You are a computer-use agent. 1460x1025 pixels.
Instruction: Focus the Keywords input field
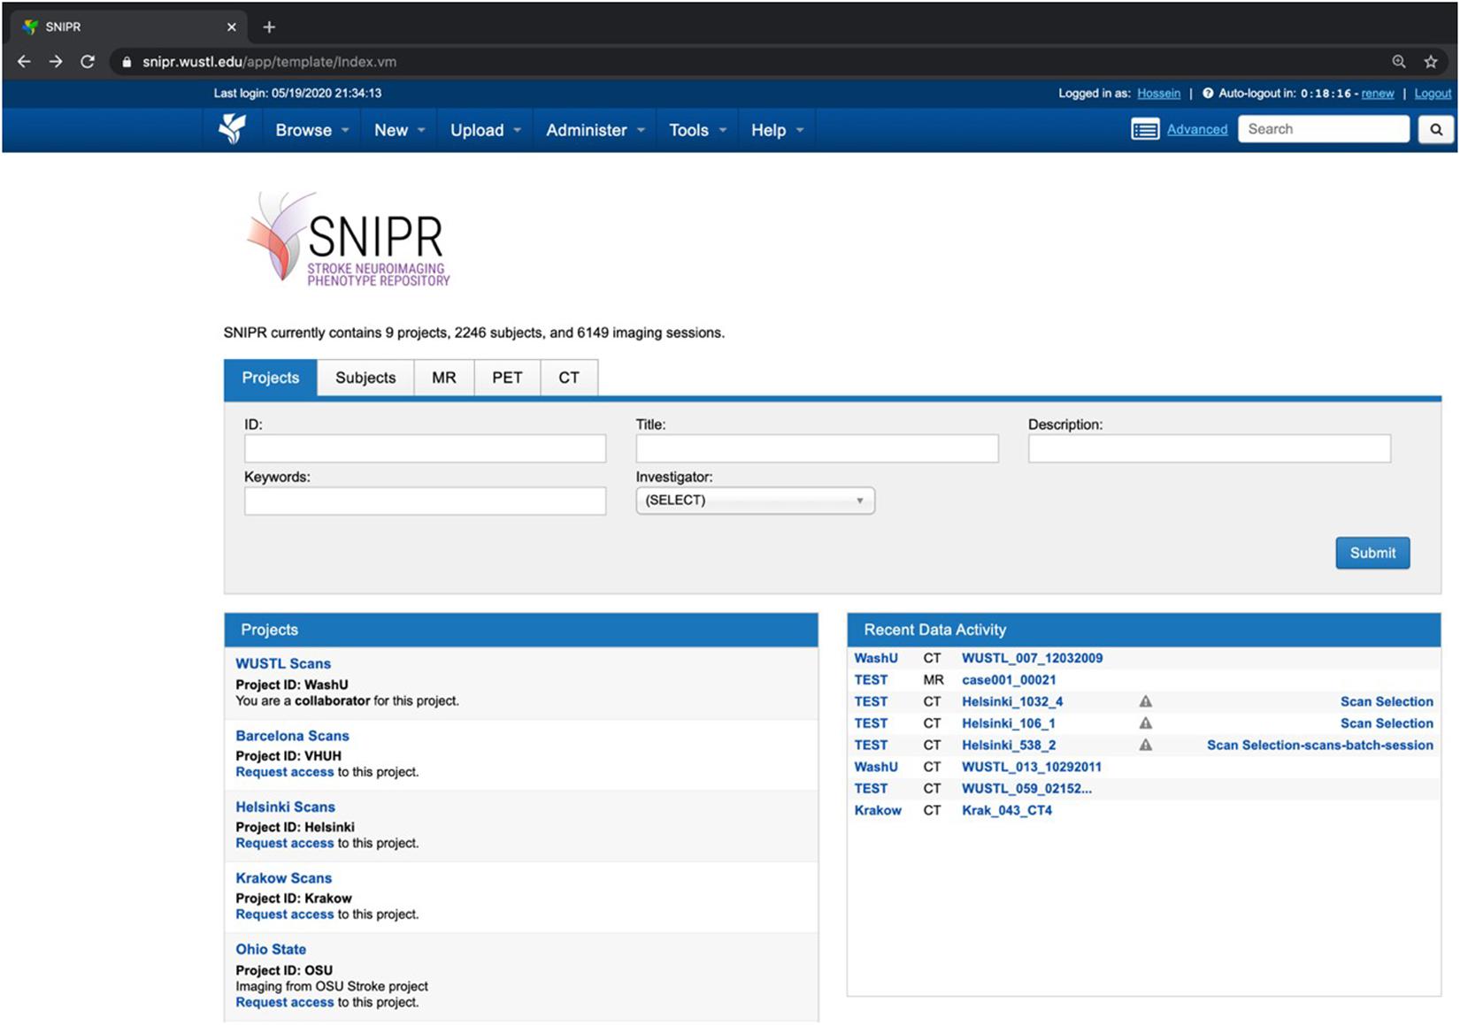(425, 501)
